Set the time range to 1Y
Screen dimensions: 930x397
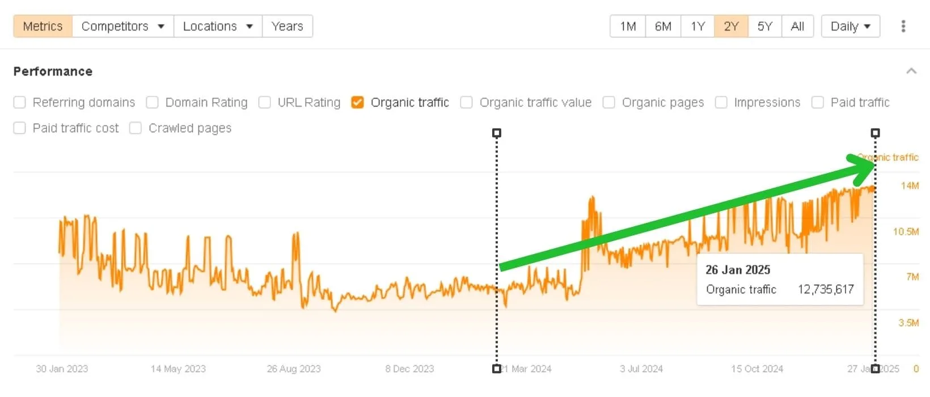click(697, 26)
